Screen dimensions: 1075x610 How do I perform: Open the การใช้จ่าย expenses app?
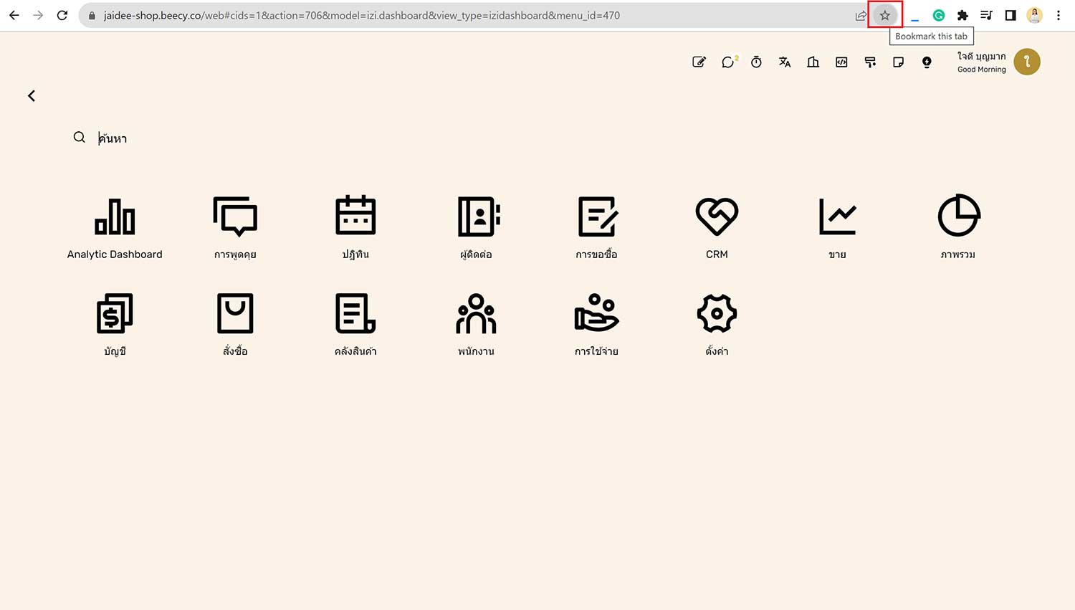[x=596, y=314]
